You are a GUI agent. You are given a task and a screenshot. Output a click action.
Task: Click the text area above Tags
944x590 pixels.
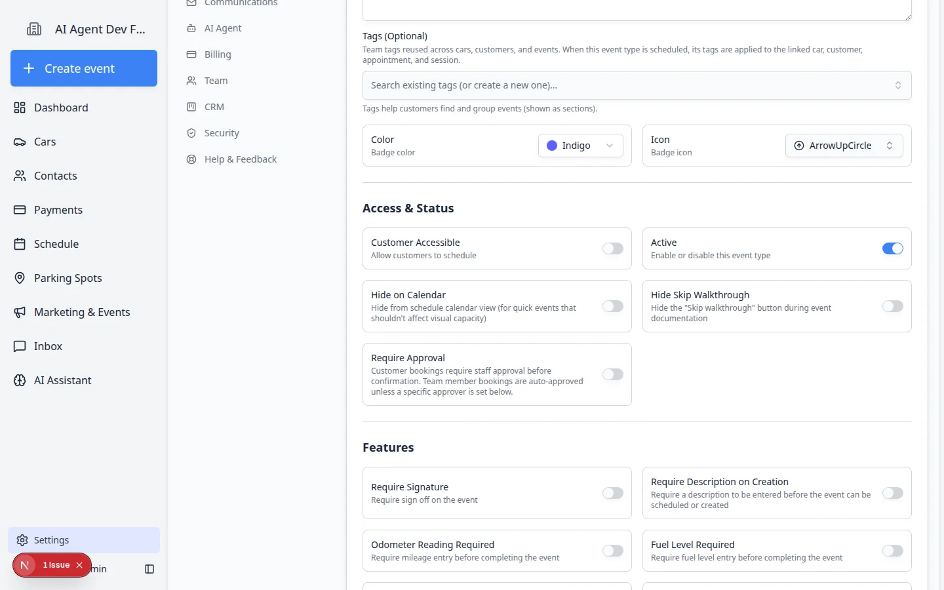pos(637,10)
